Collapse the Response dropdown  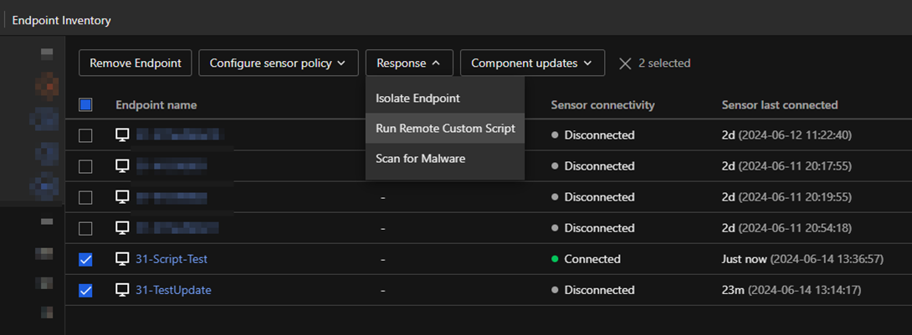(x=409, y=63)
